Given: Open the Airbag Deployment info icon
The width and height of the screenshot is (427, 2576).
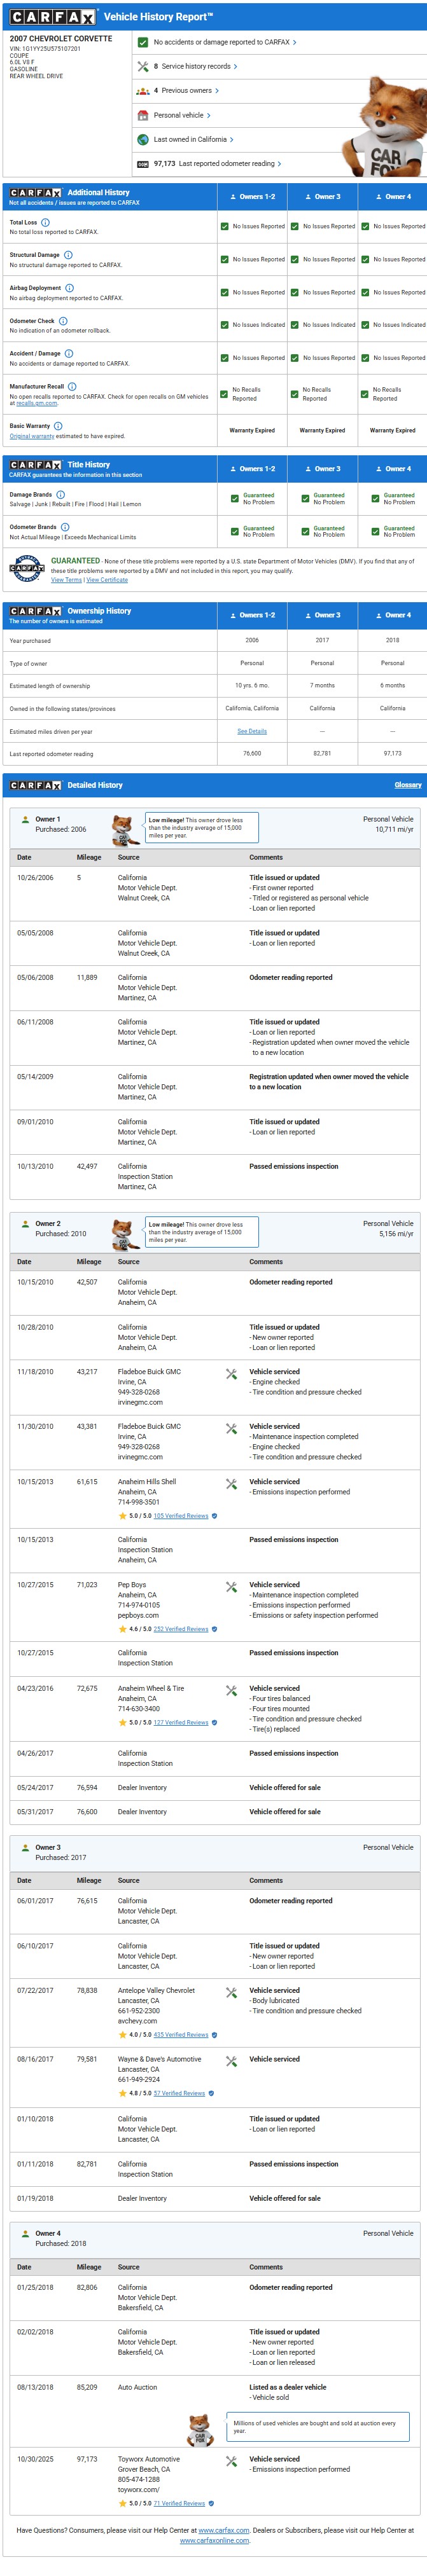Looking at the screenshot, I should 69,288.
